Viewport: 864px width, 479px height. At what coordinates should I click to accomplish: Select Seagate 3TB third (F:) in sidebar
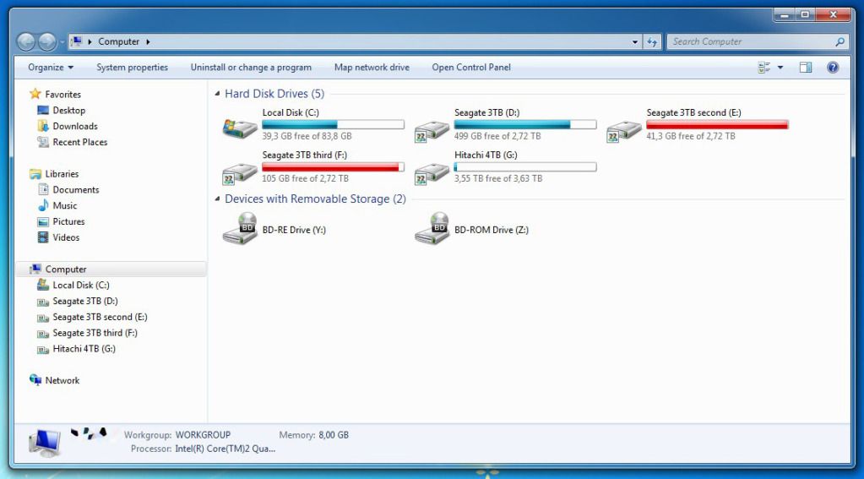87,333
